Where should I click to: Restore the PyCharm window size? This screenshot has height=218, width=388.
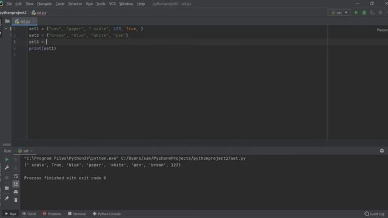coord(372,4)
